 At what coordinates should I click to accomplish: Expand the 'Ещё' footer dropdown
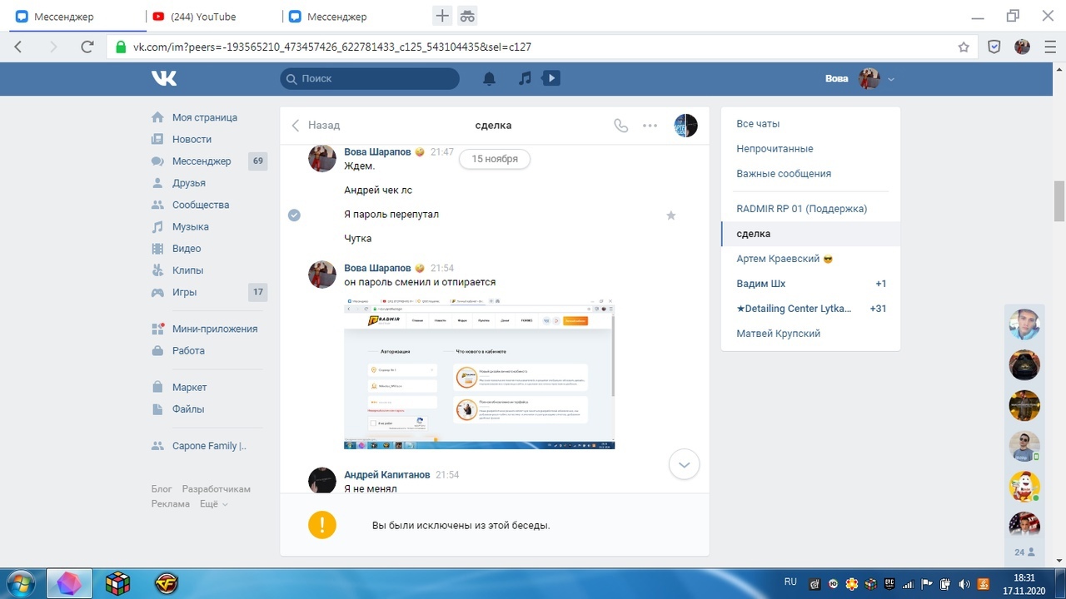coord(214,504)
